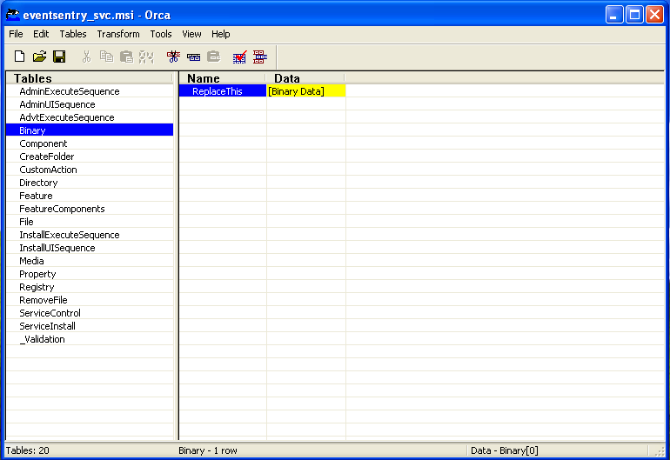
Task: Select the ServiceControl table
Action: coord(90,313)
